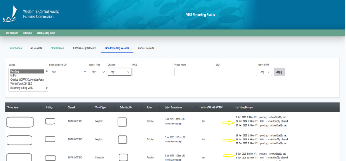This screenshot has height=161, width=346.
Task: Click '28 Feb 2025 5:44am UTC' log message
Action: pos(261,143)
